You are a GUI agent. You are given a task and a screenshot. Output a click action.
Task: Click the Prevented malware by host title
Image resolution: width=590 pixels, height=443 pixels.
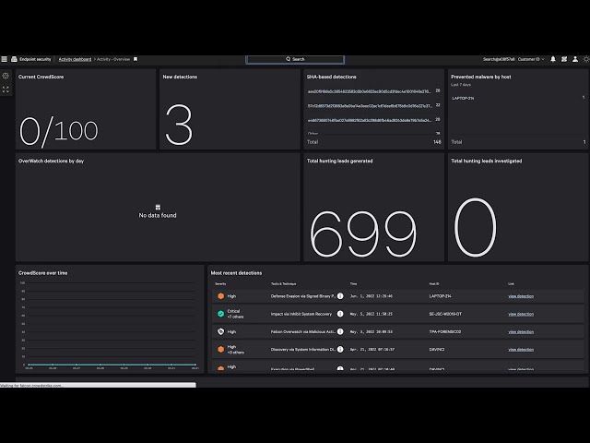coord(481,77)
